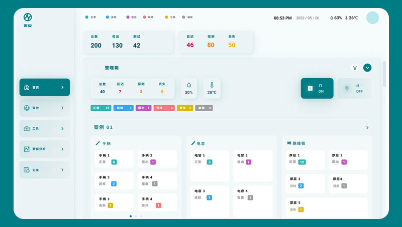The height and width of the screenshot is (227, 402).
Task: Toggle the teal 正常 25 status filter
Action: coord(101,108)
